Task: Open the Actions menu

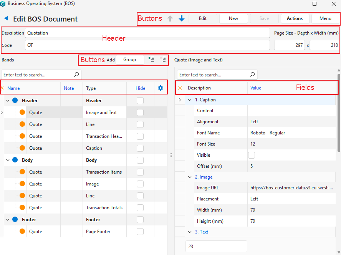Action: click(x=295, y=18)
